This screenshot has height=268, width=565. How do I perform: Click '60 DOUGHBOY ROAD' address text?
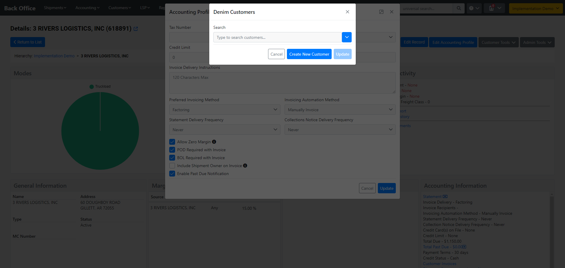click(100, 202)
